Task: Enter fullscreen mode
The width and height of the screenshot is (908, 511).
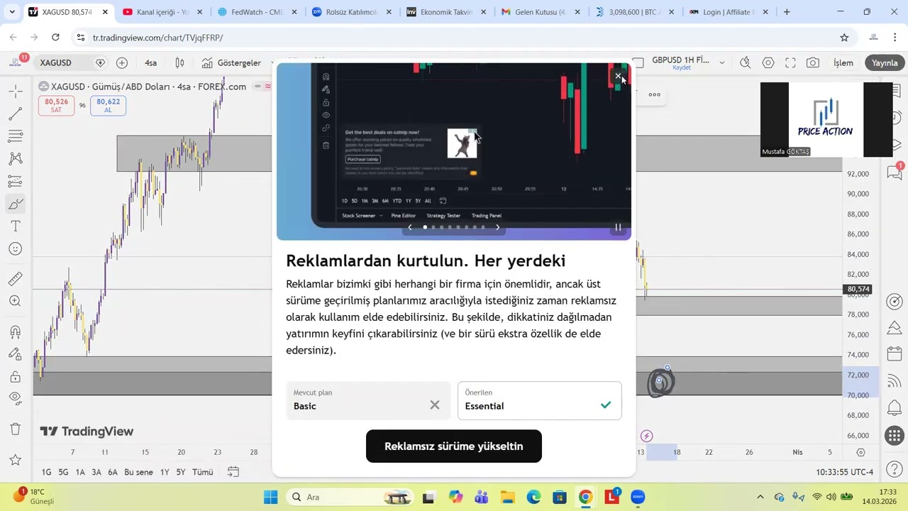Action: click(x=790, y=62)
